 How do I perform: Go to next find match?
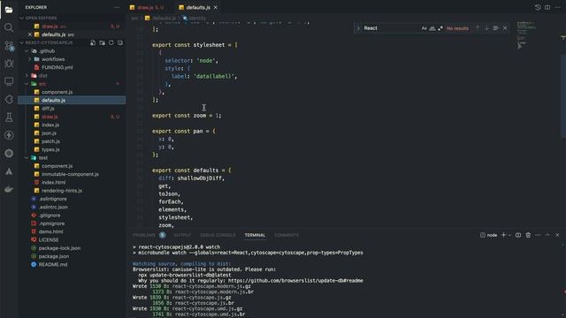pyautogui.click(x=486, y=28)
